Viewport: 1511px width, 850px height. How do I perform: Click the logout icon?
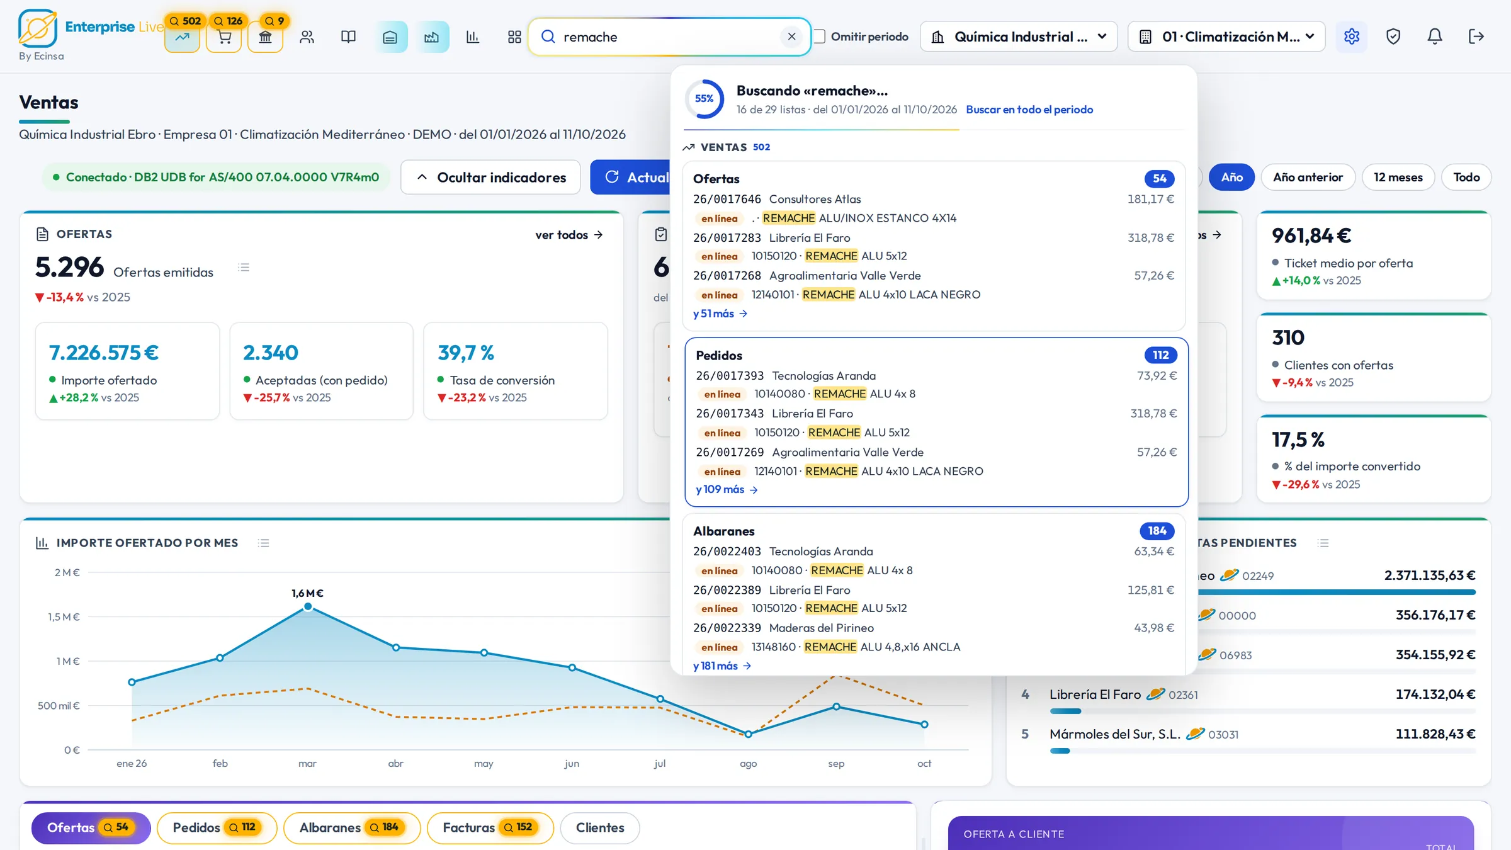pos(1476,37)
